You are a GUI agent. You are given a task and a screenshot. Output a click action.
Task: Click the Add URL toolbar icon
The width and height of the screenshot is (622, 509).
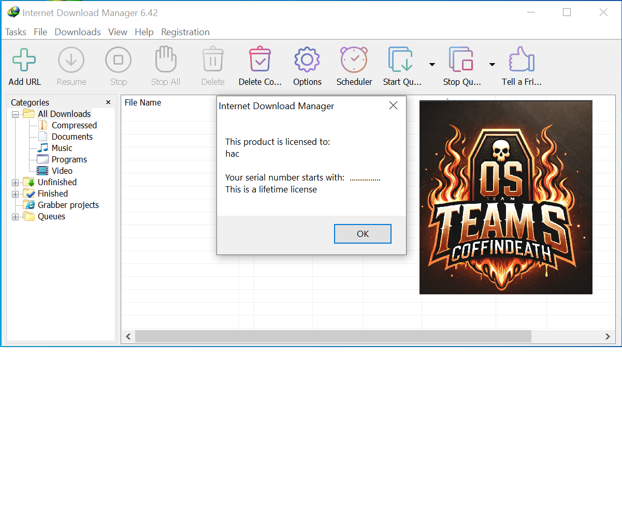click(24, 60)
